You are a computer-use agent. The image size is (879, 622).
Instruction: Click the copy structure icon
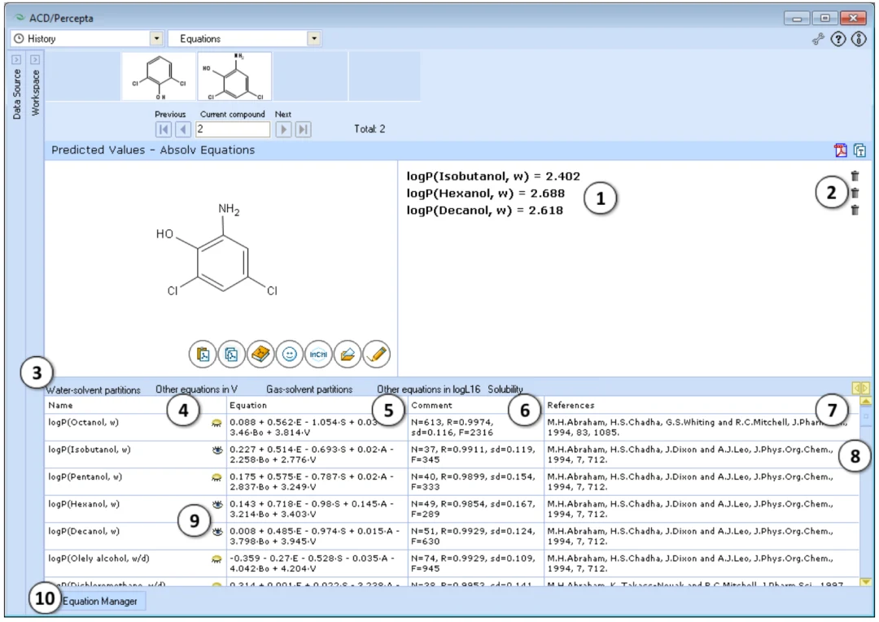(231, 354)
